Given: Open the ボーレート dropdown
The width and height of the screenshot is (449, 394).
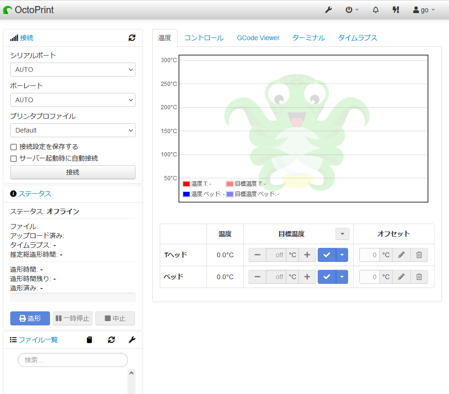Looking at the screenshot, I should pyautogui.click(x=73, y=100).
